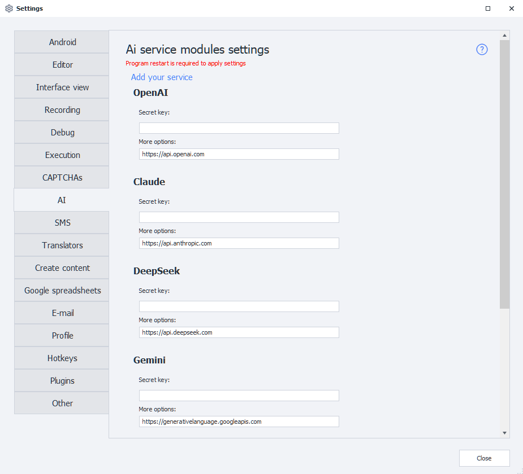Click the OpenAI section heading

point(150,93)
